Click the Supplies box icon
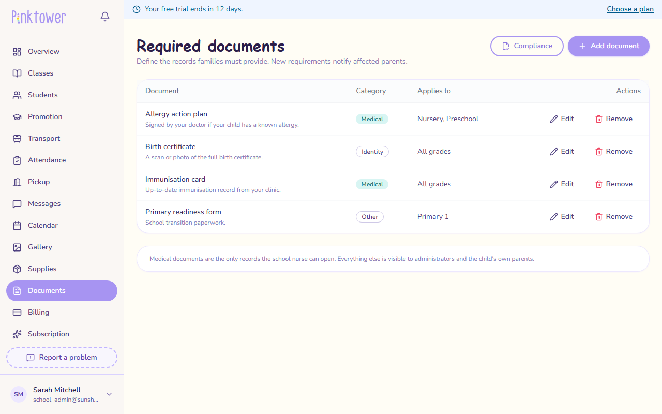The width and height of the screenshot is (662, 414). [x=17, y=269]
